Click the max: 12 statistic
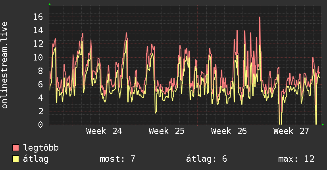 pos(296,159)
